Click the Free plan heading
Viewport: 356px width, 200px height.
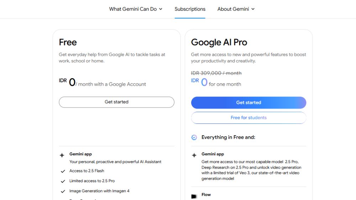68,42
